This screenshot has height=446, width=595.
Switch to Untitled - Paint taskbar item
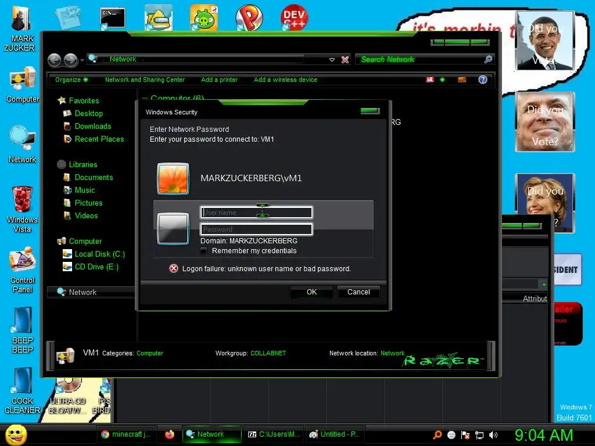(335, 434)
